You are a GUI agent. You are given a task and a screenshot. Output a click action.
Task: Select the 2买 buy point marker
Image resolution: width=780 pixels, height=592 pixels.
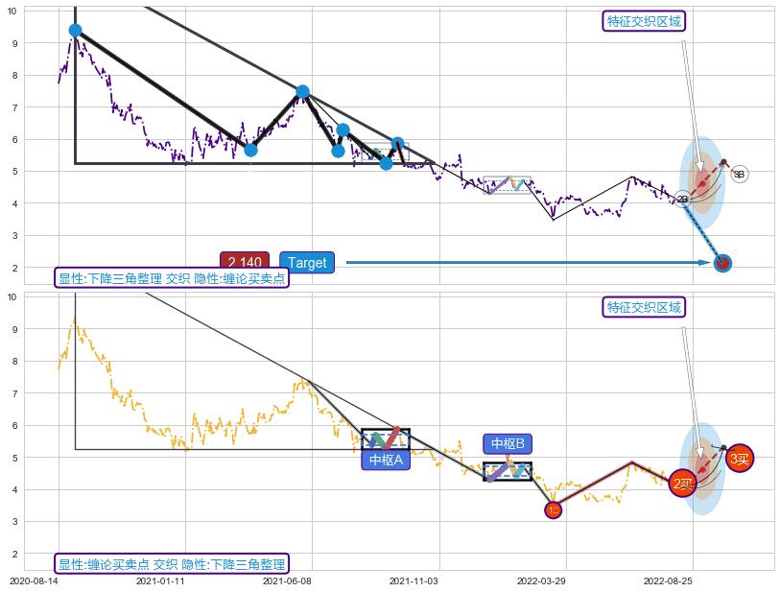pos(683,484)
